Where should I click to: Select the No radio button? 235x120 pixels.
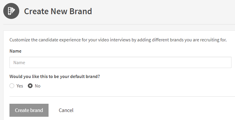click(x=30, y=86)
